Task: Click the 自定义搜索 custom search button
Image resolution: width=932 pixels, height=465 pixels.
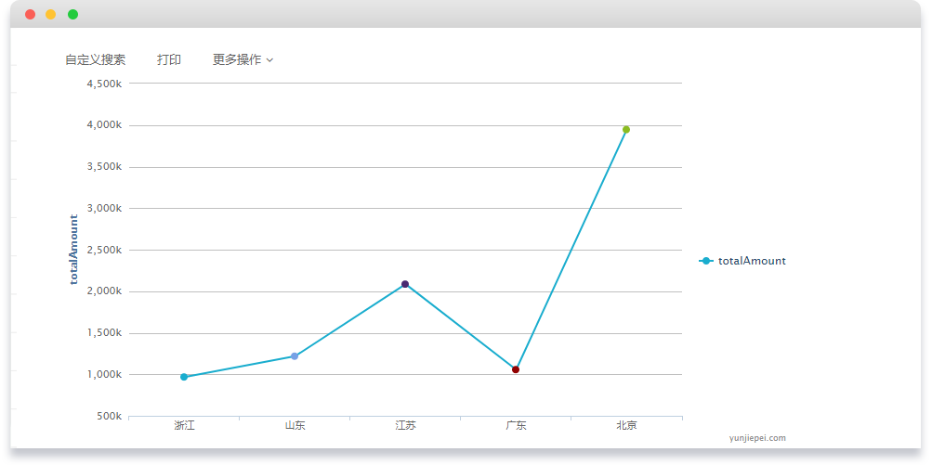Action: click(x=95, y=59)
